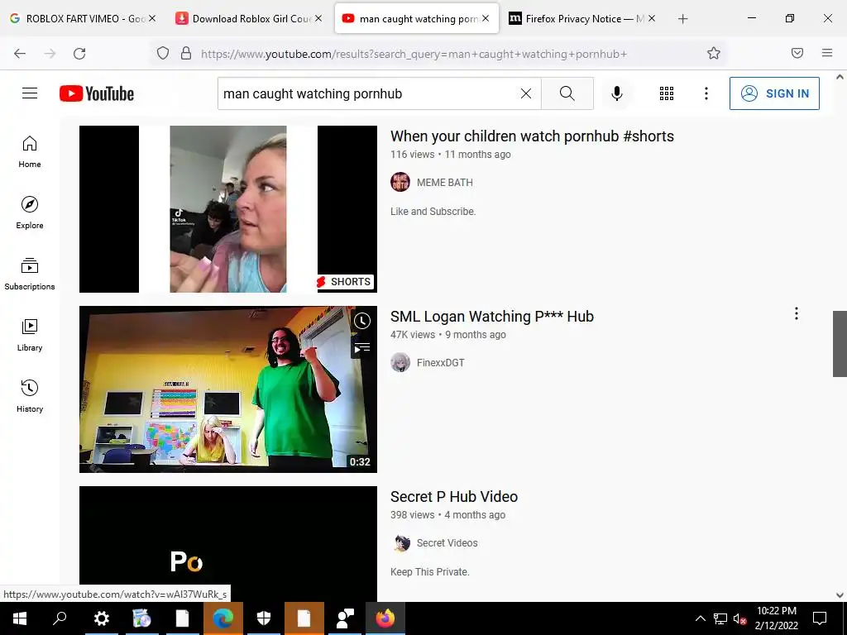The height and width of the screenshot is (635, 847).
Task: Open Windows taskbar search
Action: click(60, 618)
